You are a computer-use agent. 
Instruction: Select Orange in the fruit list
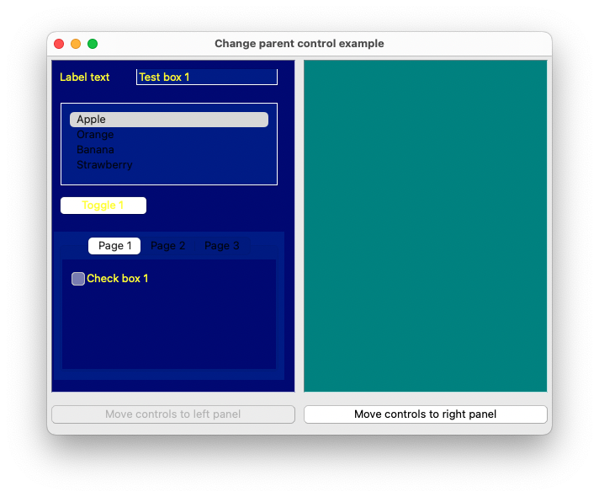point(95,135)
